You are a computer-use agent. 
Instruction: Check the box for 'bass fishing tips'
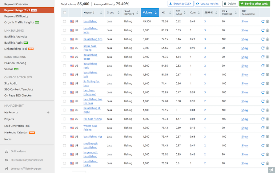[x=65, y=39]
